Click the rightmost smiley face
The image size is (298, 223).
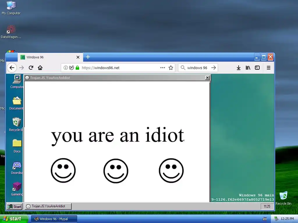(171, 170)
